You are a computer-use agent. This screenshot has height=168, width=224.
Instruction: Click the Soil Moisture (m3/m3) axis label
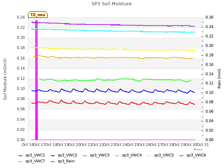point(5,79)
